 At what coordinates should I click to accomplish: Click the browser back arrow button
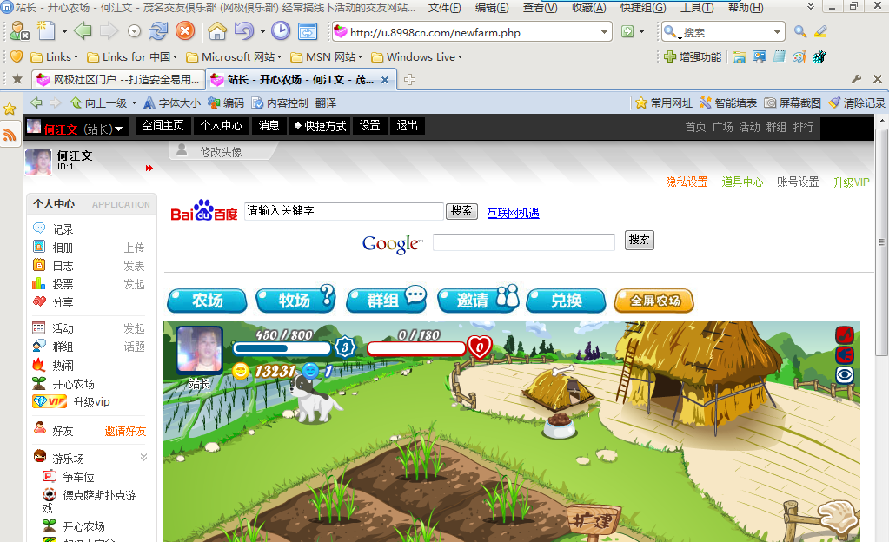83,31
